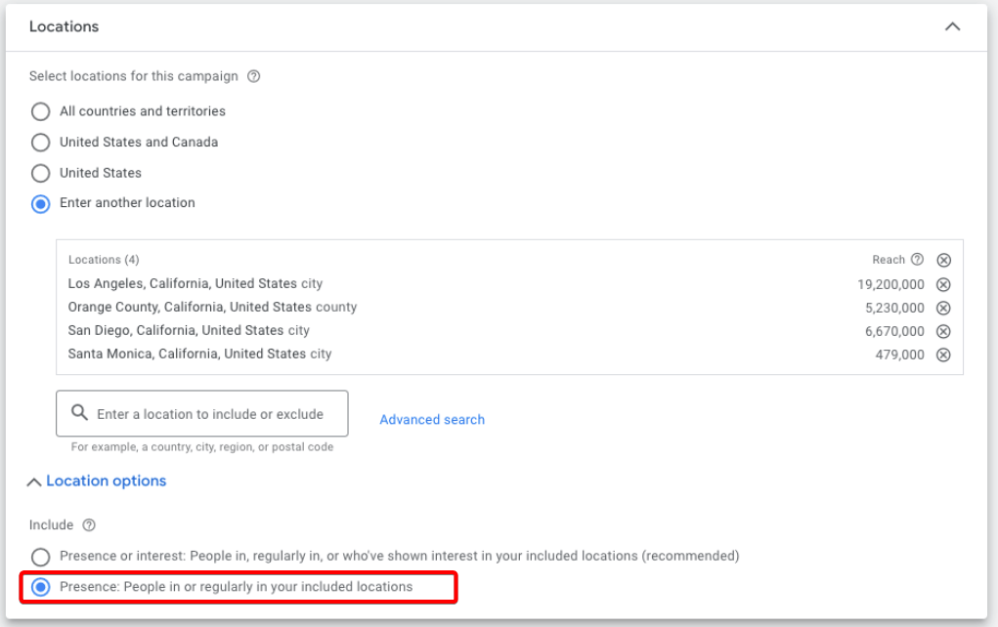Screen dimensions: 998x627
Task: Click the location search input field
Action: click(210, 414)
